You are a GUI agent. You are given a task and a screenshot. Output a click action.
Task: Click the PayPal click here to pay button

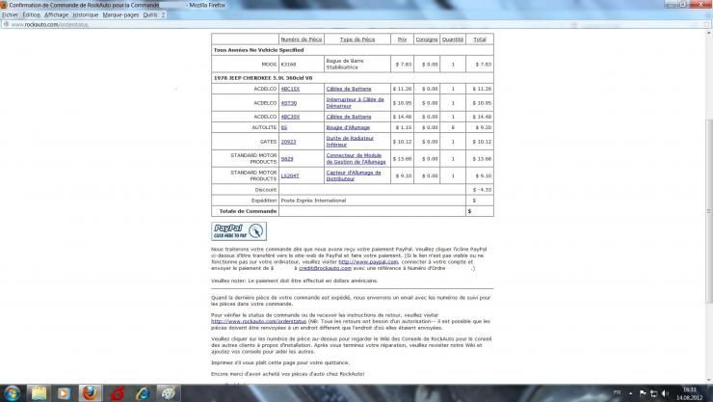pos(239,231)
